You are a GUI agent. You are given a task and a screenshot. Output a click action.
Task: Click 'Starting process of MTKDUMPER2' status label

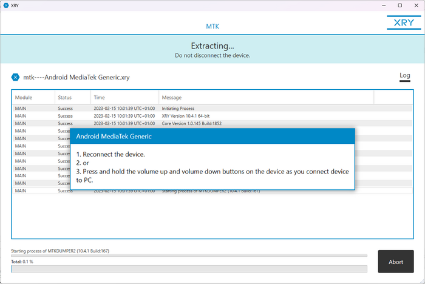[x=60, y=251]
